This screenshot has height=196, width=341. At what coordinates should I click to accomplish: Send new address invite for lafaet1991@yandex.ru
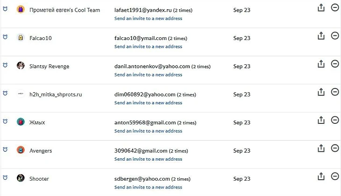(x=148, y=19)
